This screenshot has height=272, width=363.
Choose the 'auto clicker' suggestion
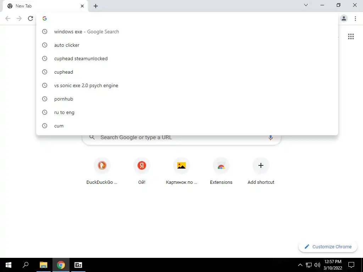click(x=187, y=45)
